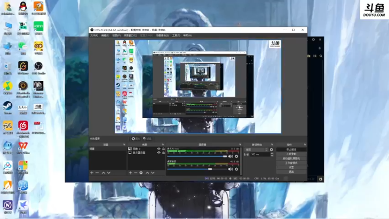The image size is (389, 219).
Task: Open the 编辑(E) menu in OBS
Action: point(105,36)
